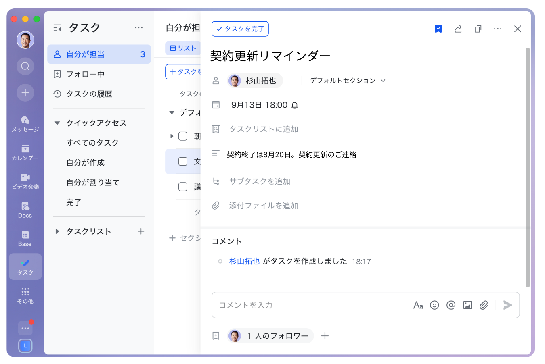The height and width of the screenshot is (364, 545).
Task: Select フォロー中 in the task sidebar
Action: 86,74
